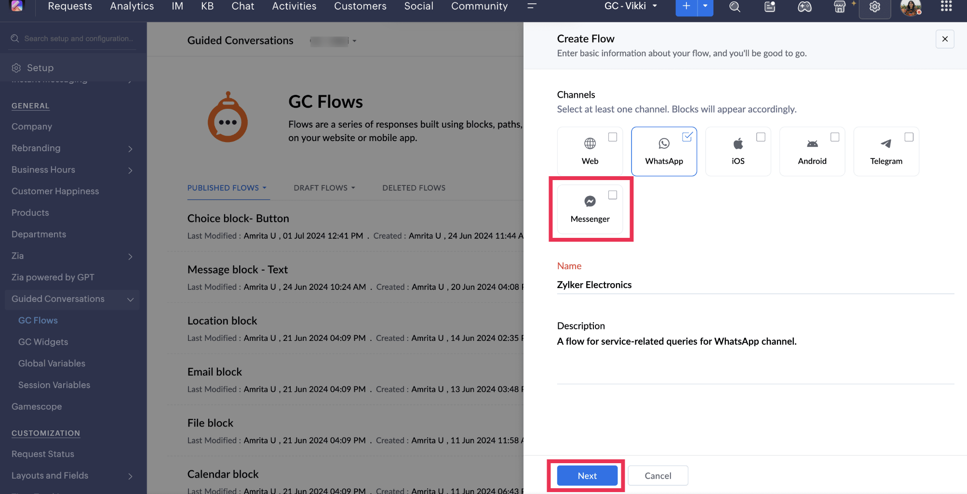Open the Gamescope gamepad icon
The image size is (967, 494).
(805, 7)
